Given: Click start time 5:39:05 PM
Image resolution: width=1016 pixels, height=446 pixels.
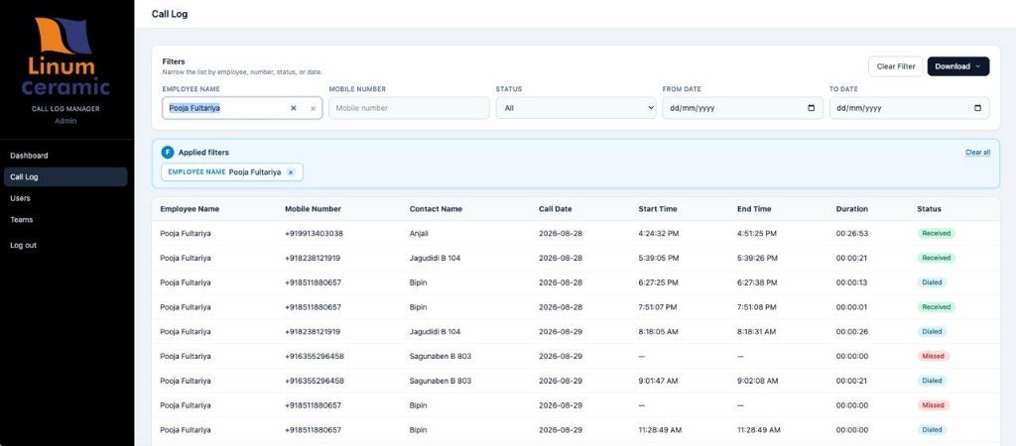Looking at the screenshot, I should (x=659, y=258).
